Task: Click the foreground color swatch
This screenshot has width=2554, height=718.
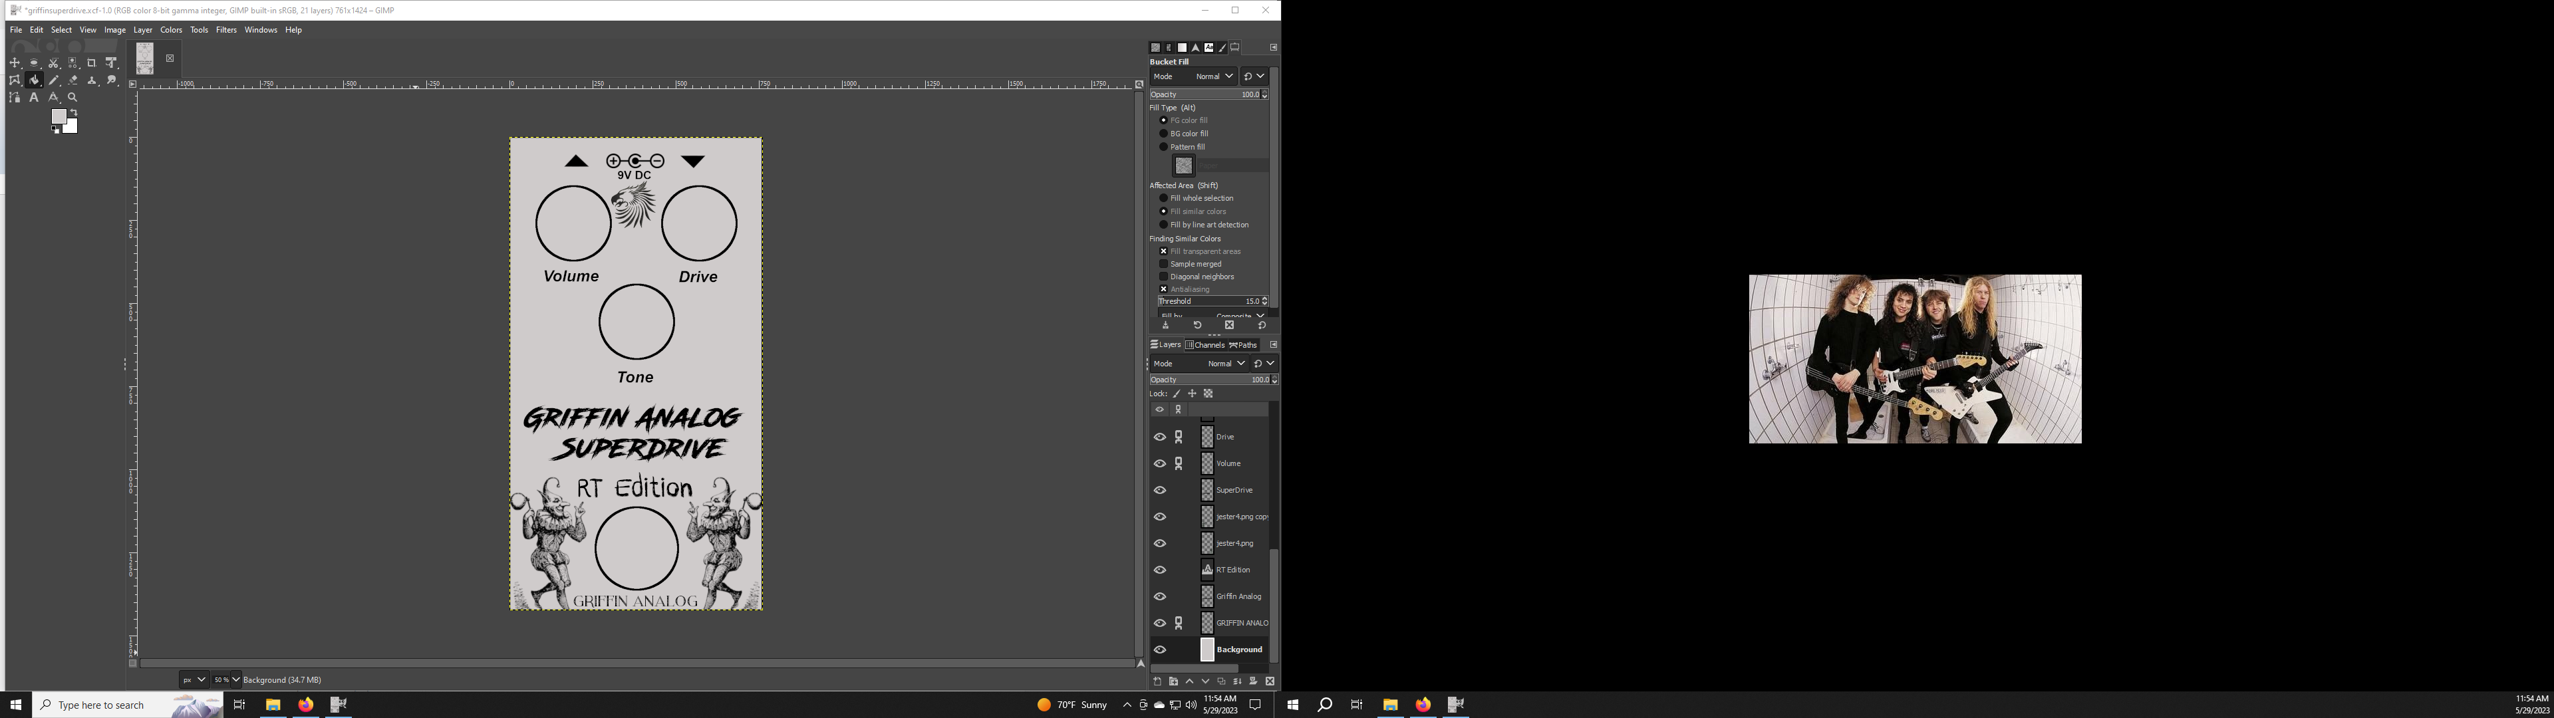Action: pyautogui.click(x=59, y=117)
